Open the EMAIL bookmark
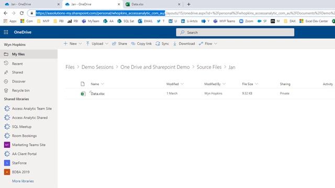 click(x=146, y=21)
